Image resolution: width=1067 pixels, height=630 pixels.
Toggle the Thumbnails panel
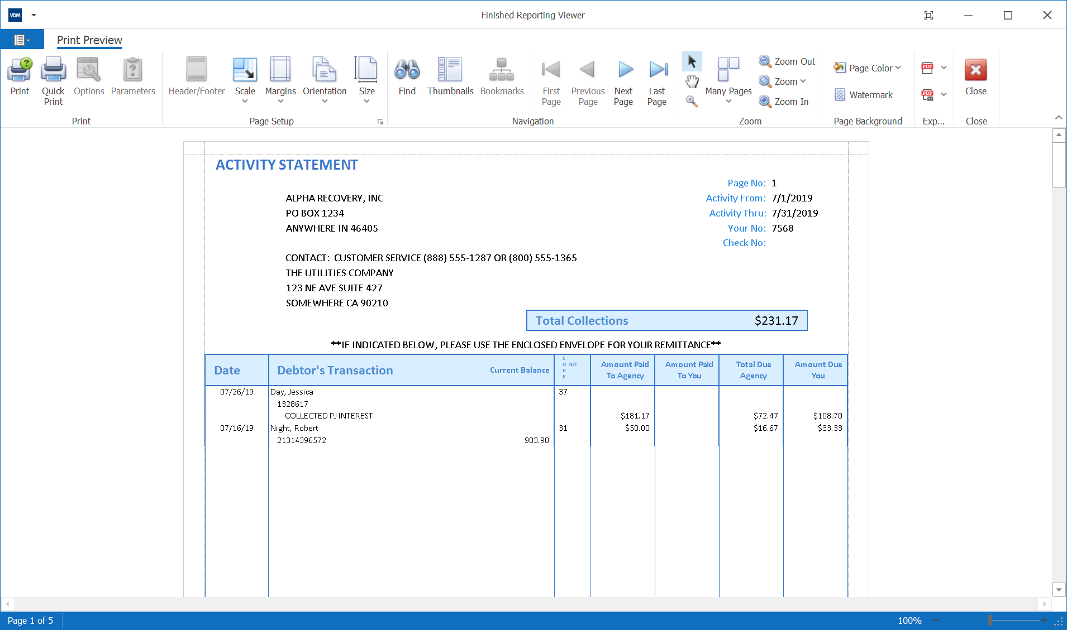tap(450, 77)
